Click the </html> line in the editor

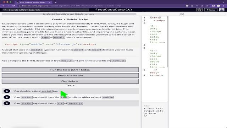click(156, 75)
